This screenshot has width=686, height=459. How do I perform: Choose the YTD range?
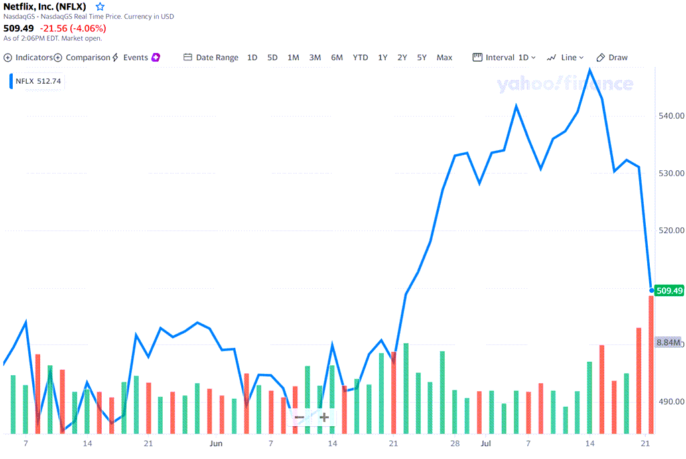(360, 58)
